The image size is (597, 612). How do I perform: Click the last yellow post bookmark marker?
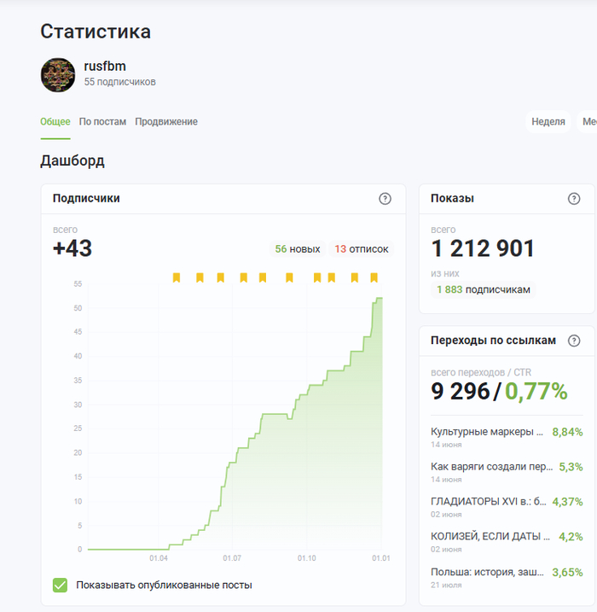(x=375, y=277)
